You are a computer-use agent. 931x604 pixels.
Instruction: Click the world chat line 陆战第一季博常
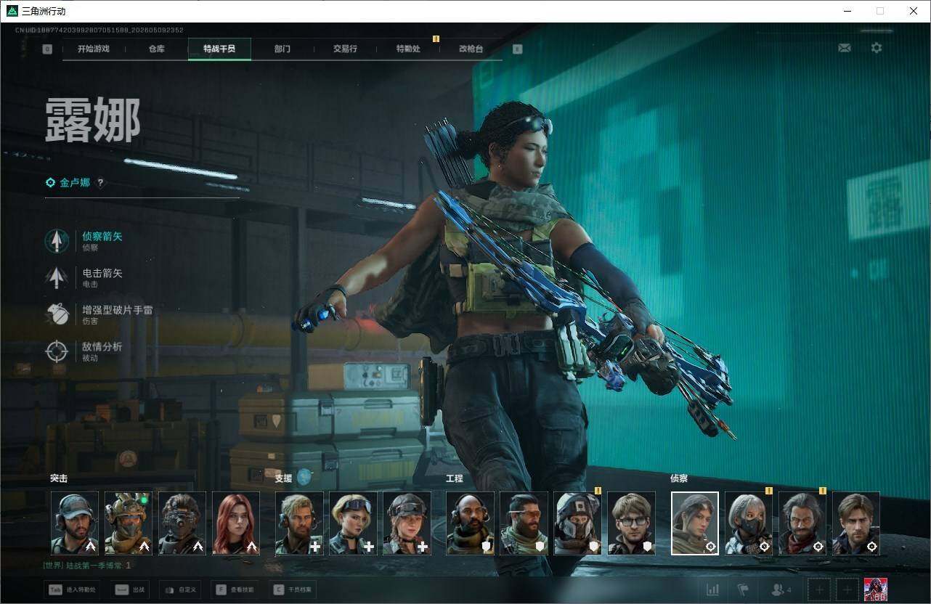pos(87,565)
